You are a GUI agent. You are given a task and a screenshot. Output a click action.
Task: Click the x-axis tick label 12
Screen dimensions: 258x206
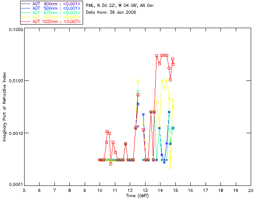[x=130, y=190]
